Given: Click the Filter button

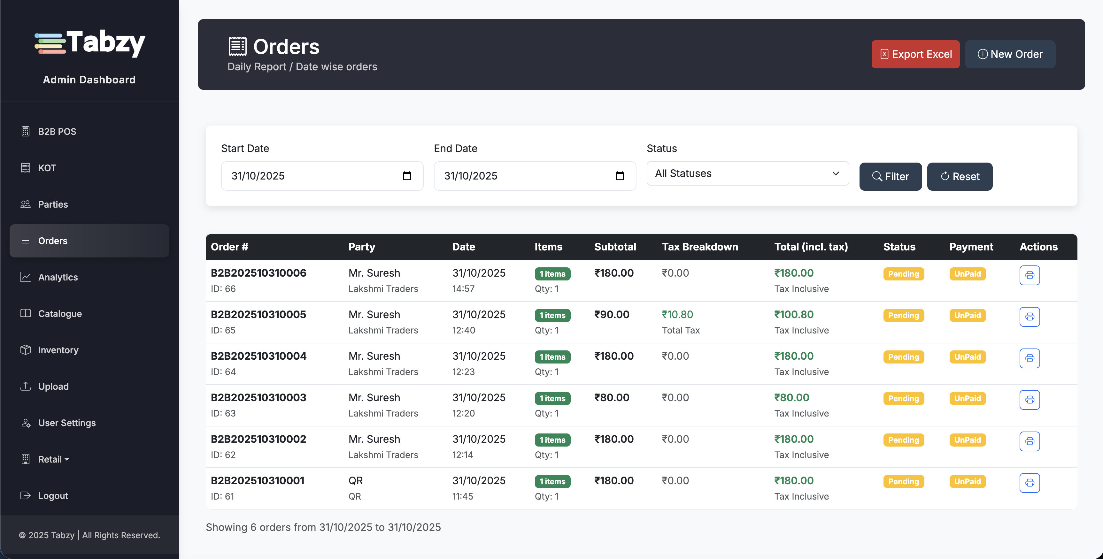Looking at the screenshot, I should (890, 176).
